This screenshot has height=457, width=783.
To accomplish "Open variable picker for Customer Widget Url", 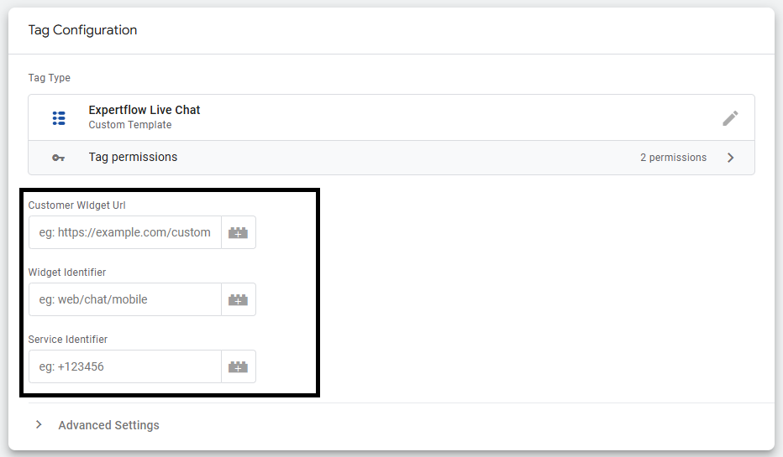I will pos(239,233).
